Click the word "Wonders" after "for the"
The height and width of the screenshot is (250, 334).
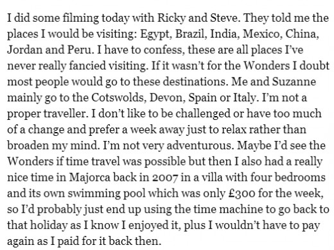(267, 65)
